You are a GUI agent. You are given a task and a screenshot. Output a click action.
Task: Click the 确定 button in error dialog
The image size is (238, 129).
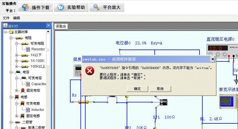point(137,89)
